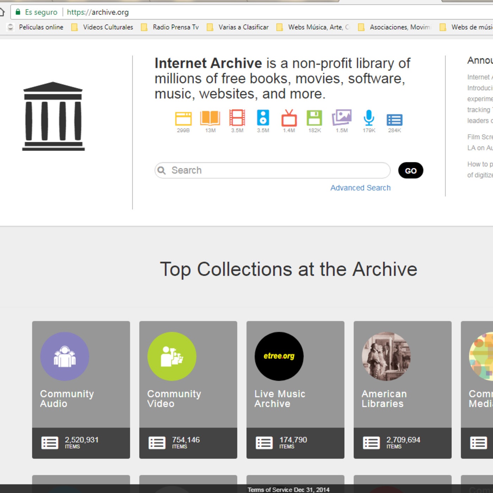Image resolution: width=493 pixels, height=493 pixels.
Task: Open the TV icon (1.4M)
Action: tap(289, 118)
